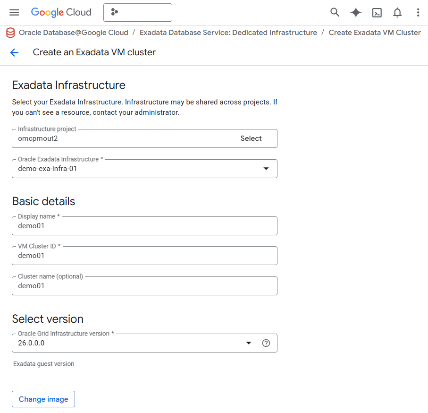428x413 pixels.
Task: Open the notifications bell
Action: (397, 12)
